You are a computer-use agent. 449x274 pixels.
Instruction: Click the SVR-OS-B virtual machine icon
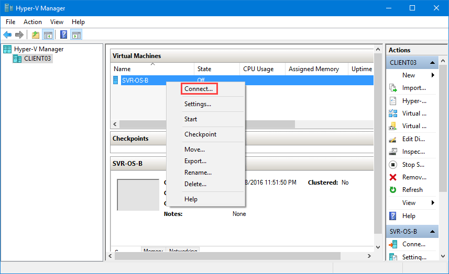(116, 81)
